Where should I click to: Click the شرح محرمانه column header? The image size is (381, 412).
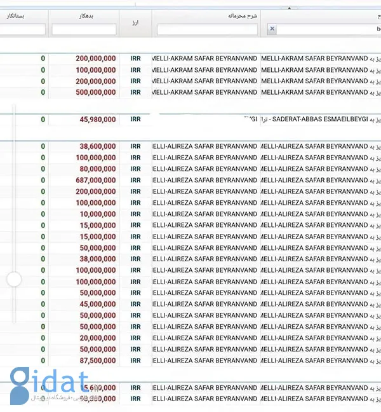point(243,16)
